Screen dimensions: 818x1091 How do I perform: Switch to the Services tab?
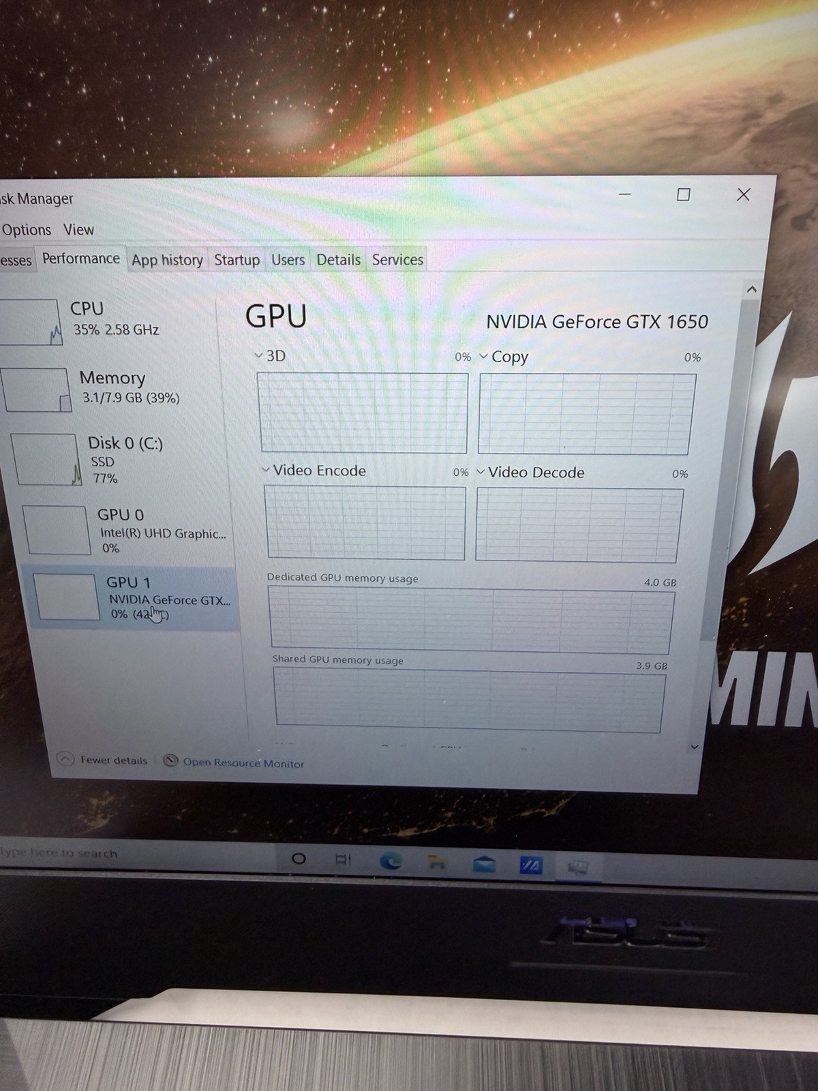coord(397,260)
